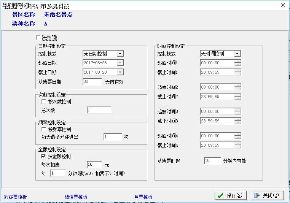Click the 起始时间2 spinner arrows
This screenshot has width=290, height=203.
237,87
